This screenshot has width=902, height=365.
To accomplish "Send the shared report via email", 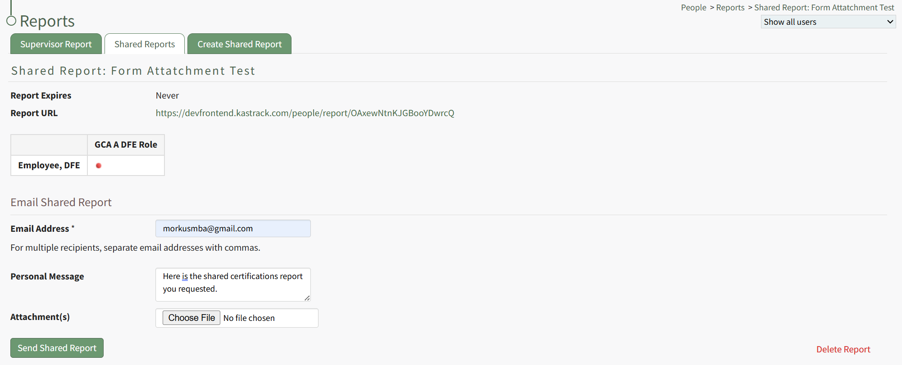I will [x=57, y=348].
